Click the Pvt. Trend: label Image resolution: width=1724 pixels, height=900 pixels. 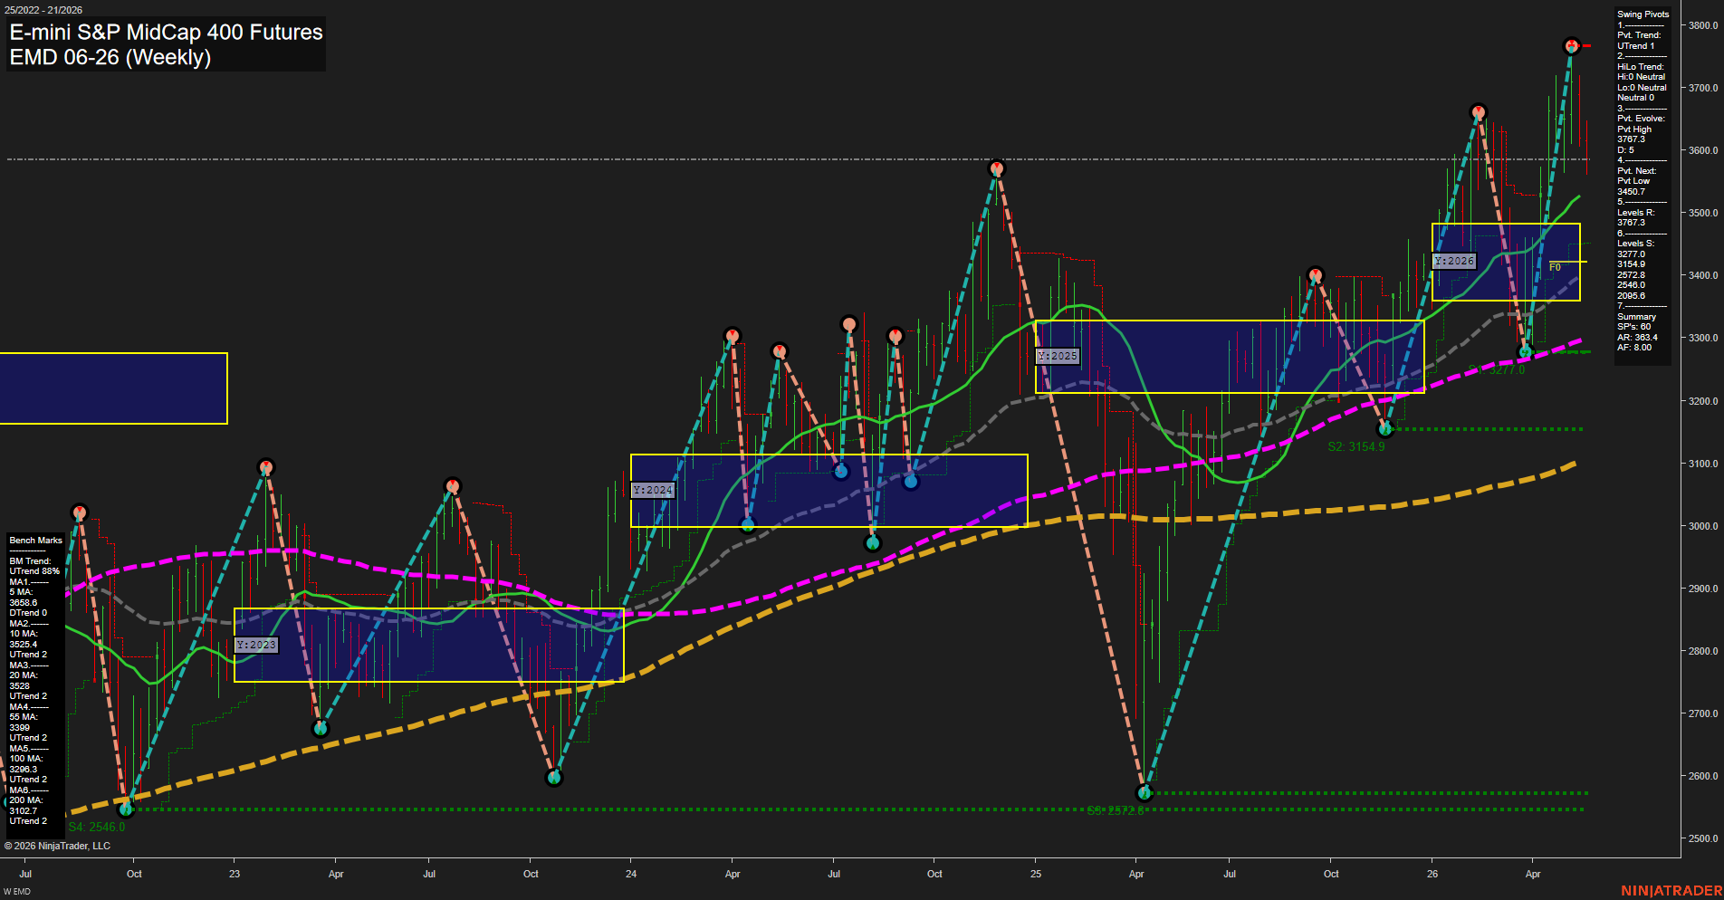[1639, 35]
